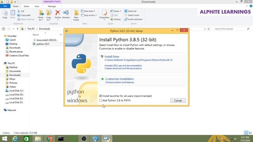Click History in the ribbon

[x=115, y=19]
